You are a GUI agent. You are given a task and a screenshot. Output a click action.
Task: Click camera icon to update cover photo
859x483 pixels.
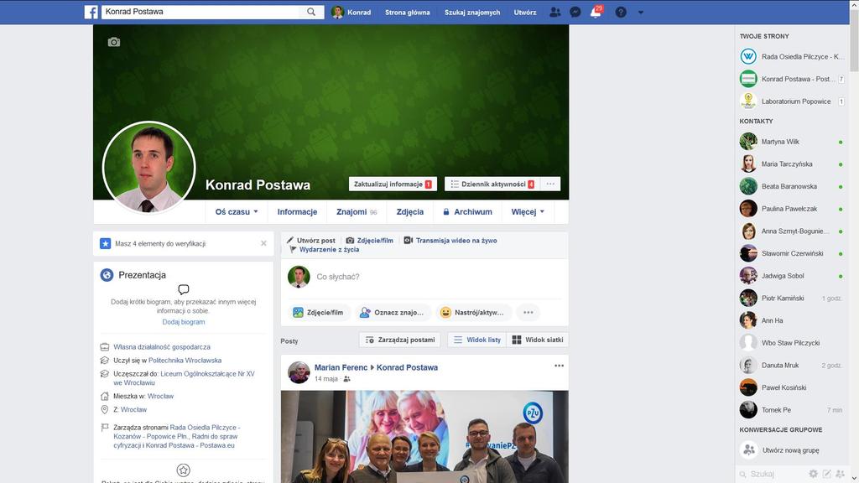[114, 42]
